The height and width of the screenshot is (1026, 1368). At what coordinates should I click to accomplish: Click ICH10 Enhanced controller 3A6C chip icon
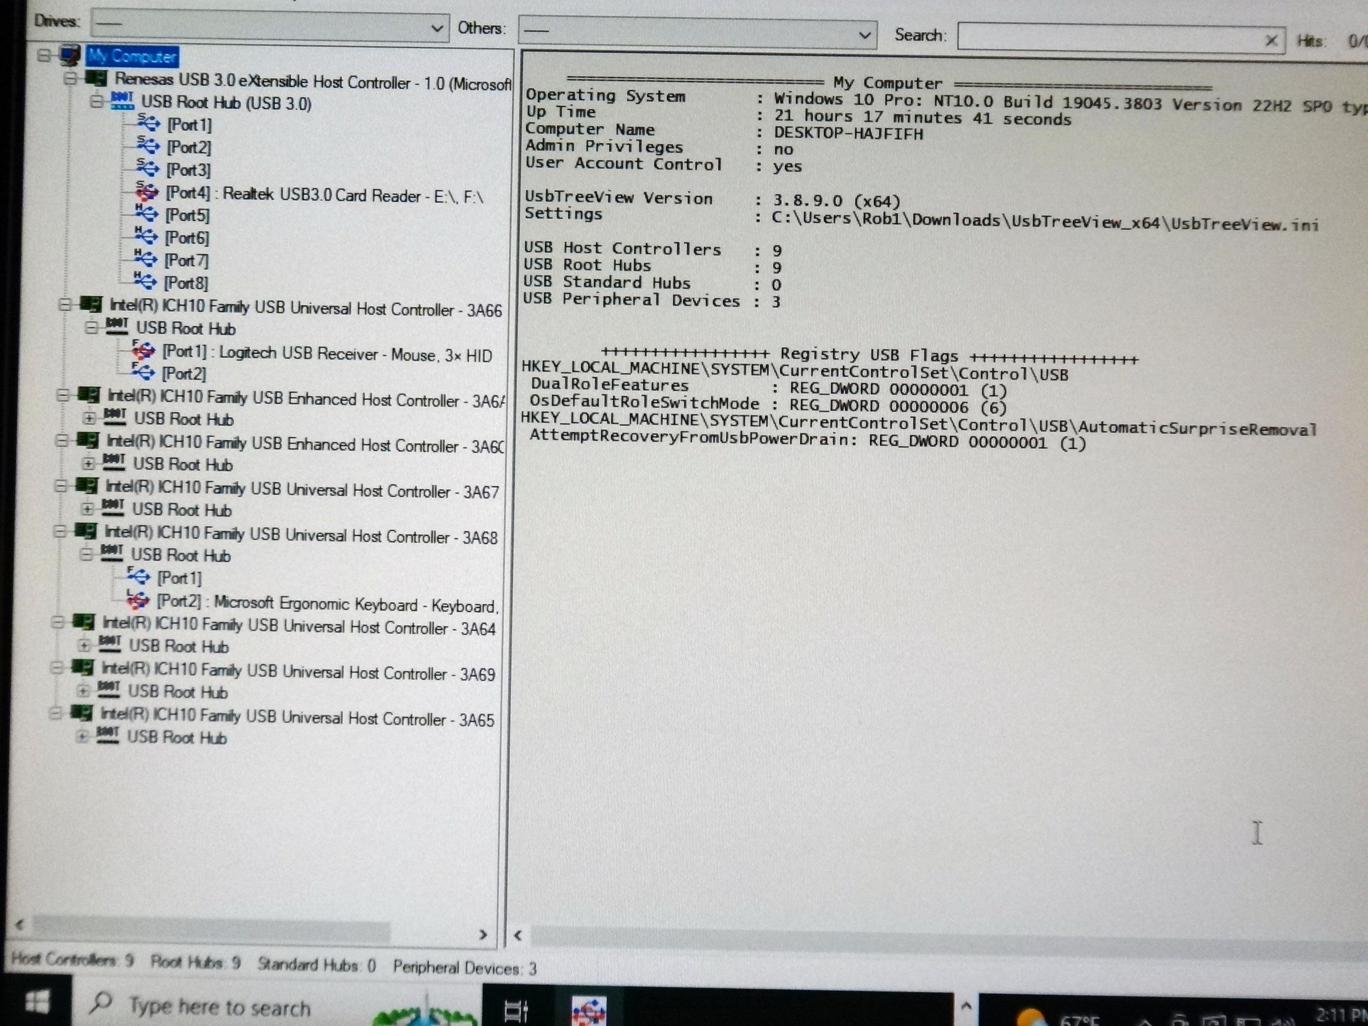(87, 440)
